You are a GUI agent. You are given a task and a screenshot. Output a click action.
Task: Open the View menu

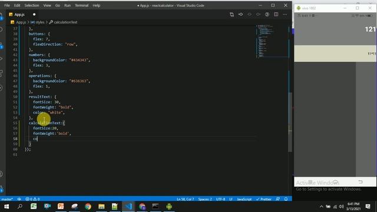[x=47, y=5]
